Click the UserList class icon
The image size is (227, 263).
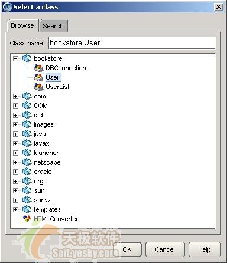(x=38, y=87)
